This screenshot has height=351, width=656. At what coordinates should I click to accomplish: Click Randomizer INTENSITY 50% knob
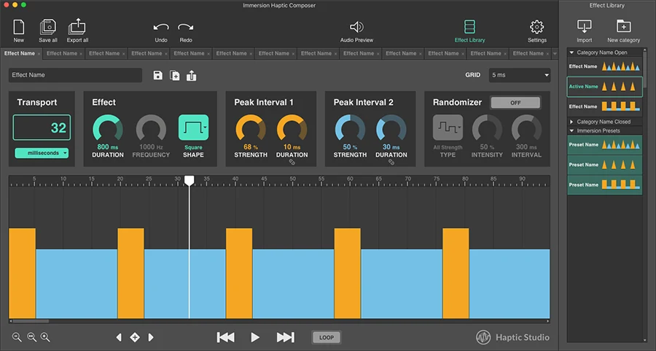click(487, 129)
